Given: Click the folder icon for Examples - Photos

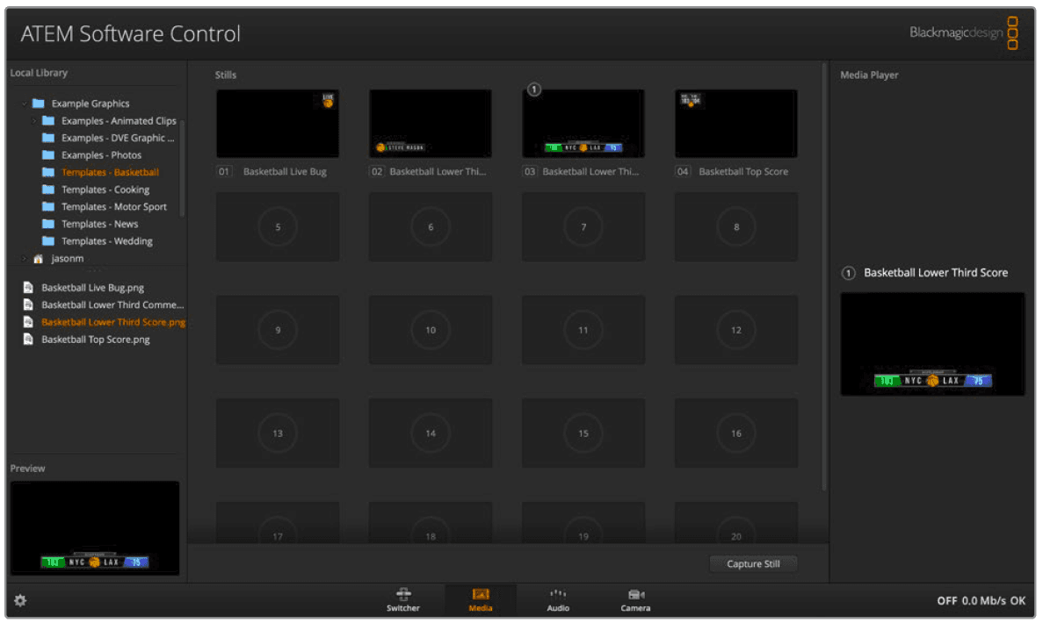Looking at the screenshot, I should pos(50,154).
